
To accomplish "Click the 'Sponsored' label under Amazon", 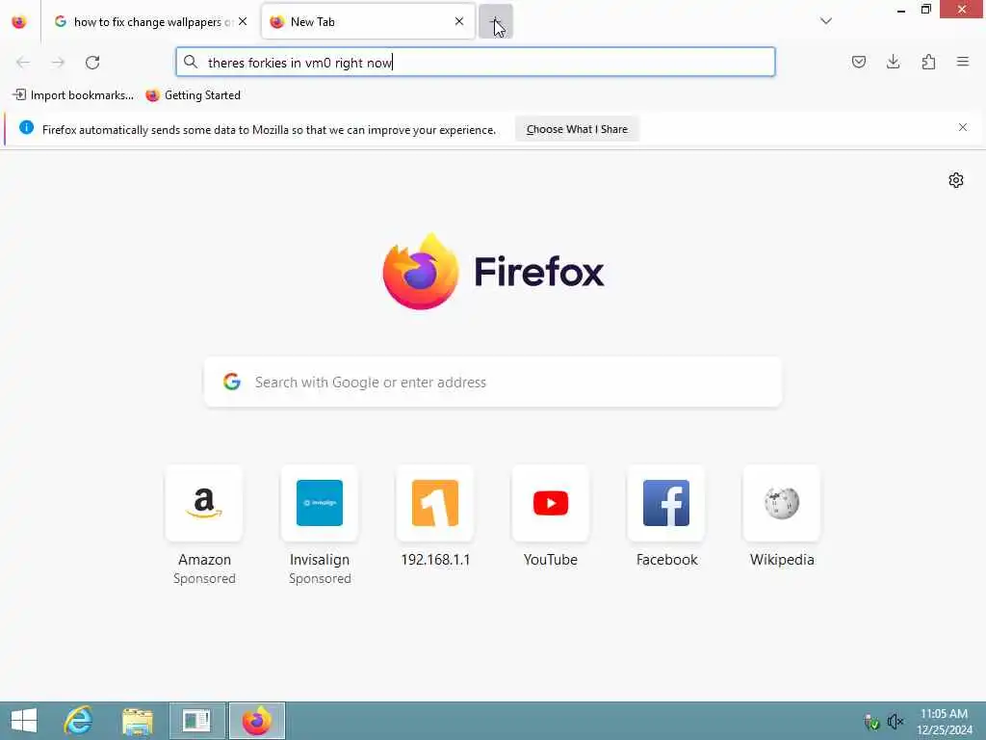I will (204, 578).
